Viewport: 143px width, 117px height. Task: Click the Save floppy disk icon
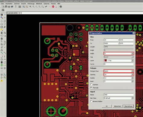pos(6,7)
